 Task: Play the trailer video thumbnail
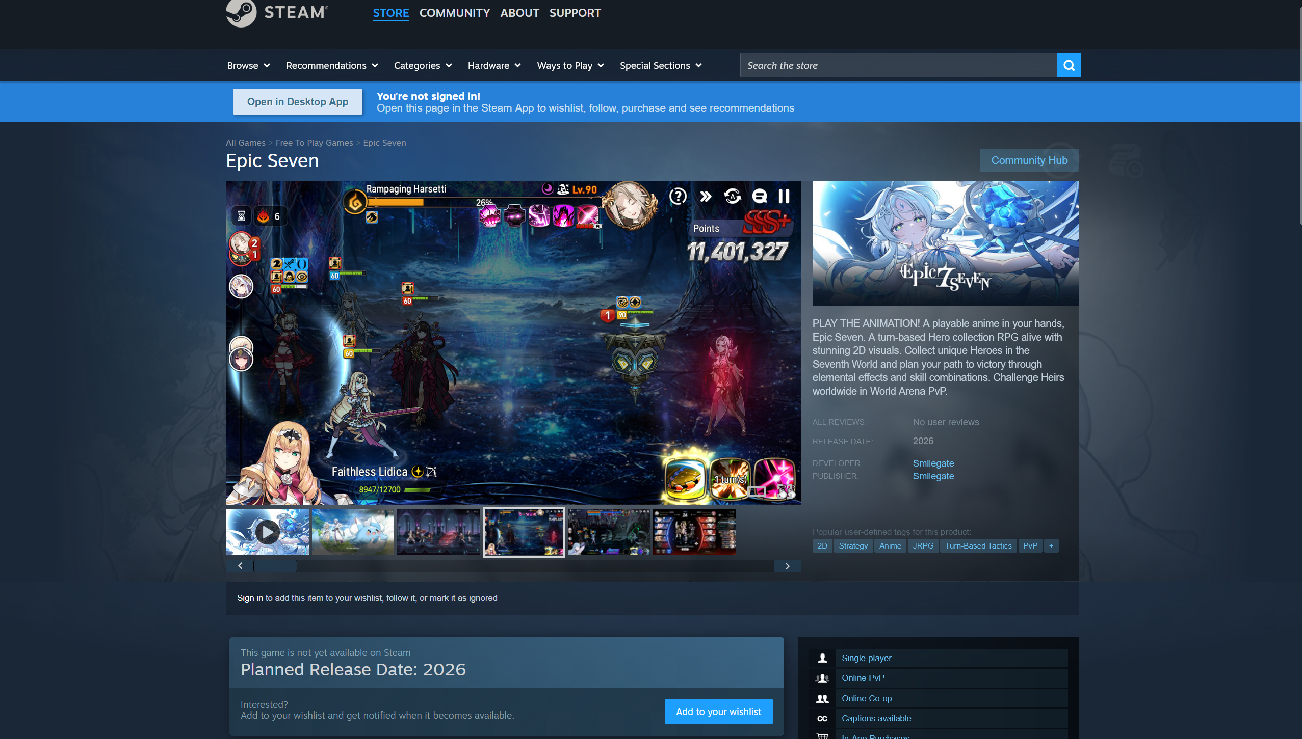coord(268,532)
